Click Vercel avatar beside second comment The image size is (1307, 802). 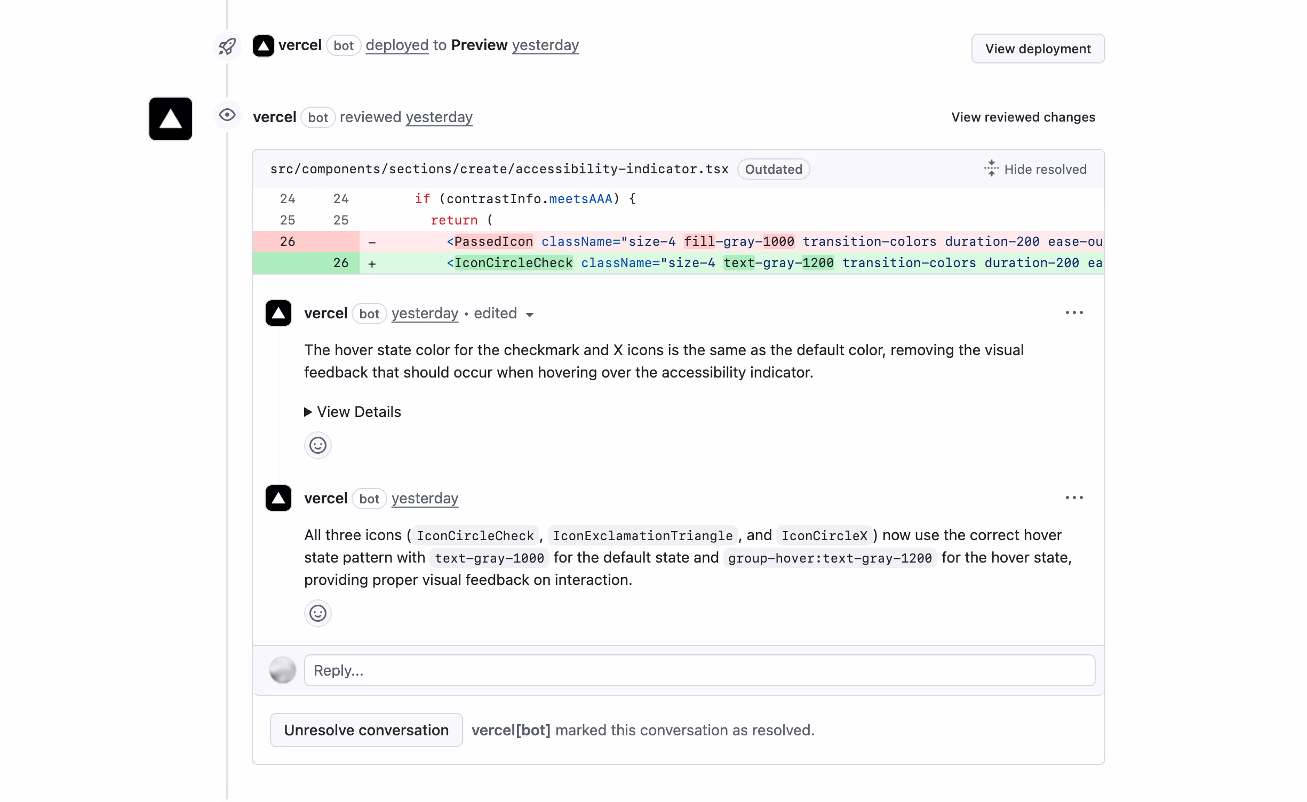[278, 499]
